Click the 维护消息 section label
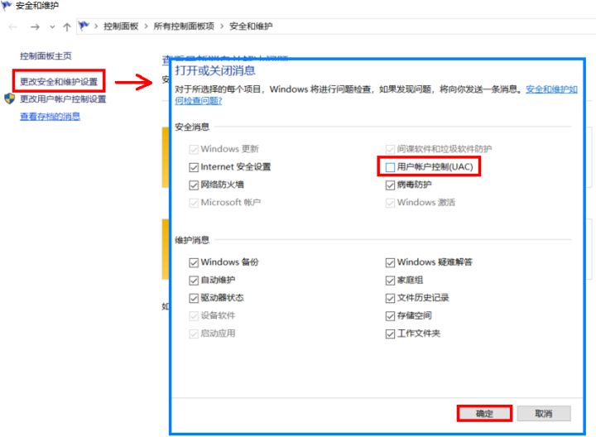Image resolution: width=596 pixels, height=437 pixels. coord(192,240)
